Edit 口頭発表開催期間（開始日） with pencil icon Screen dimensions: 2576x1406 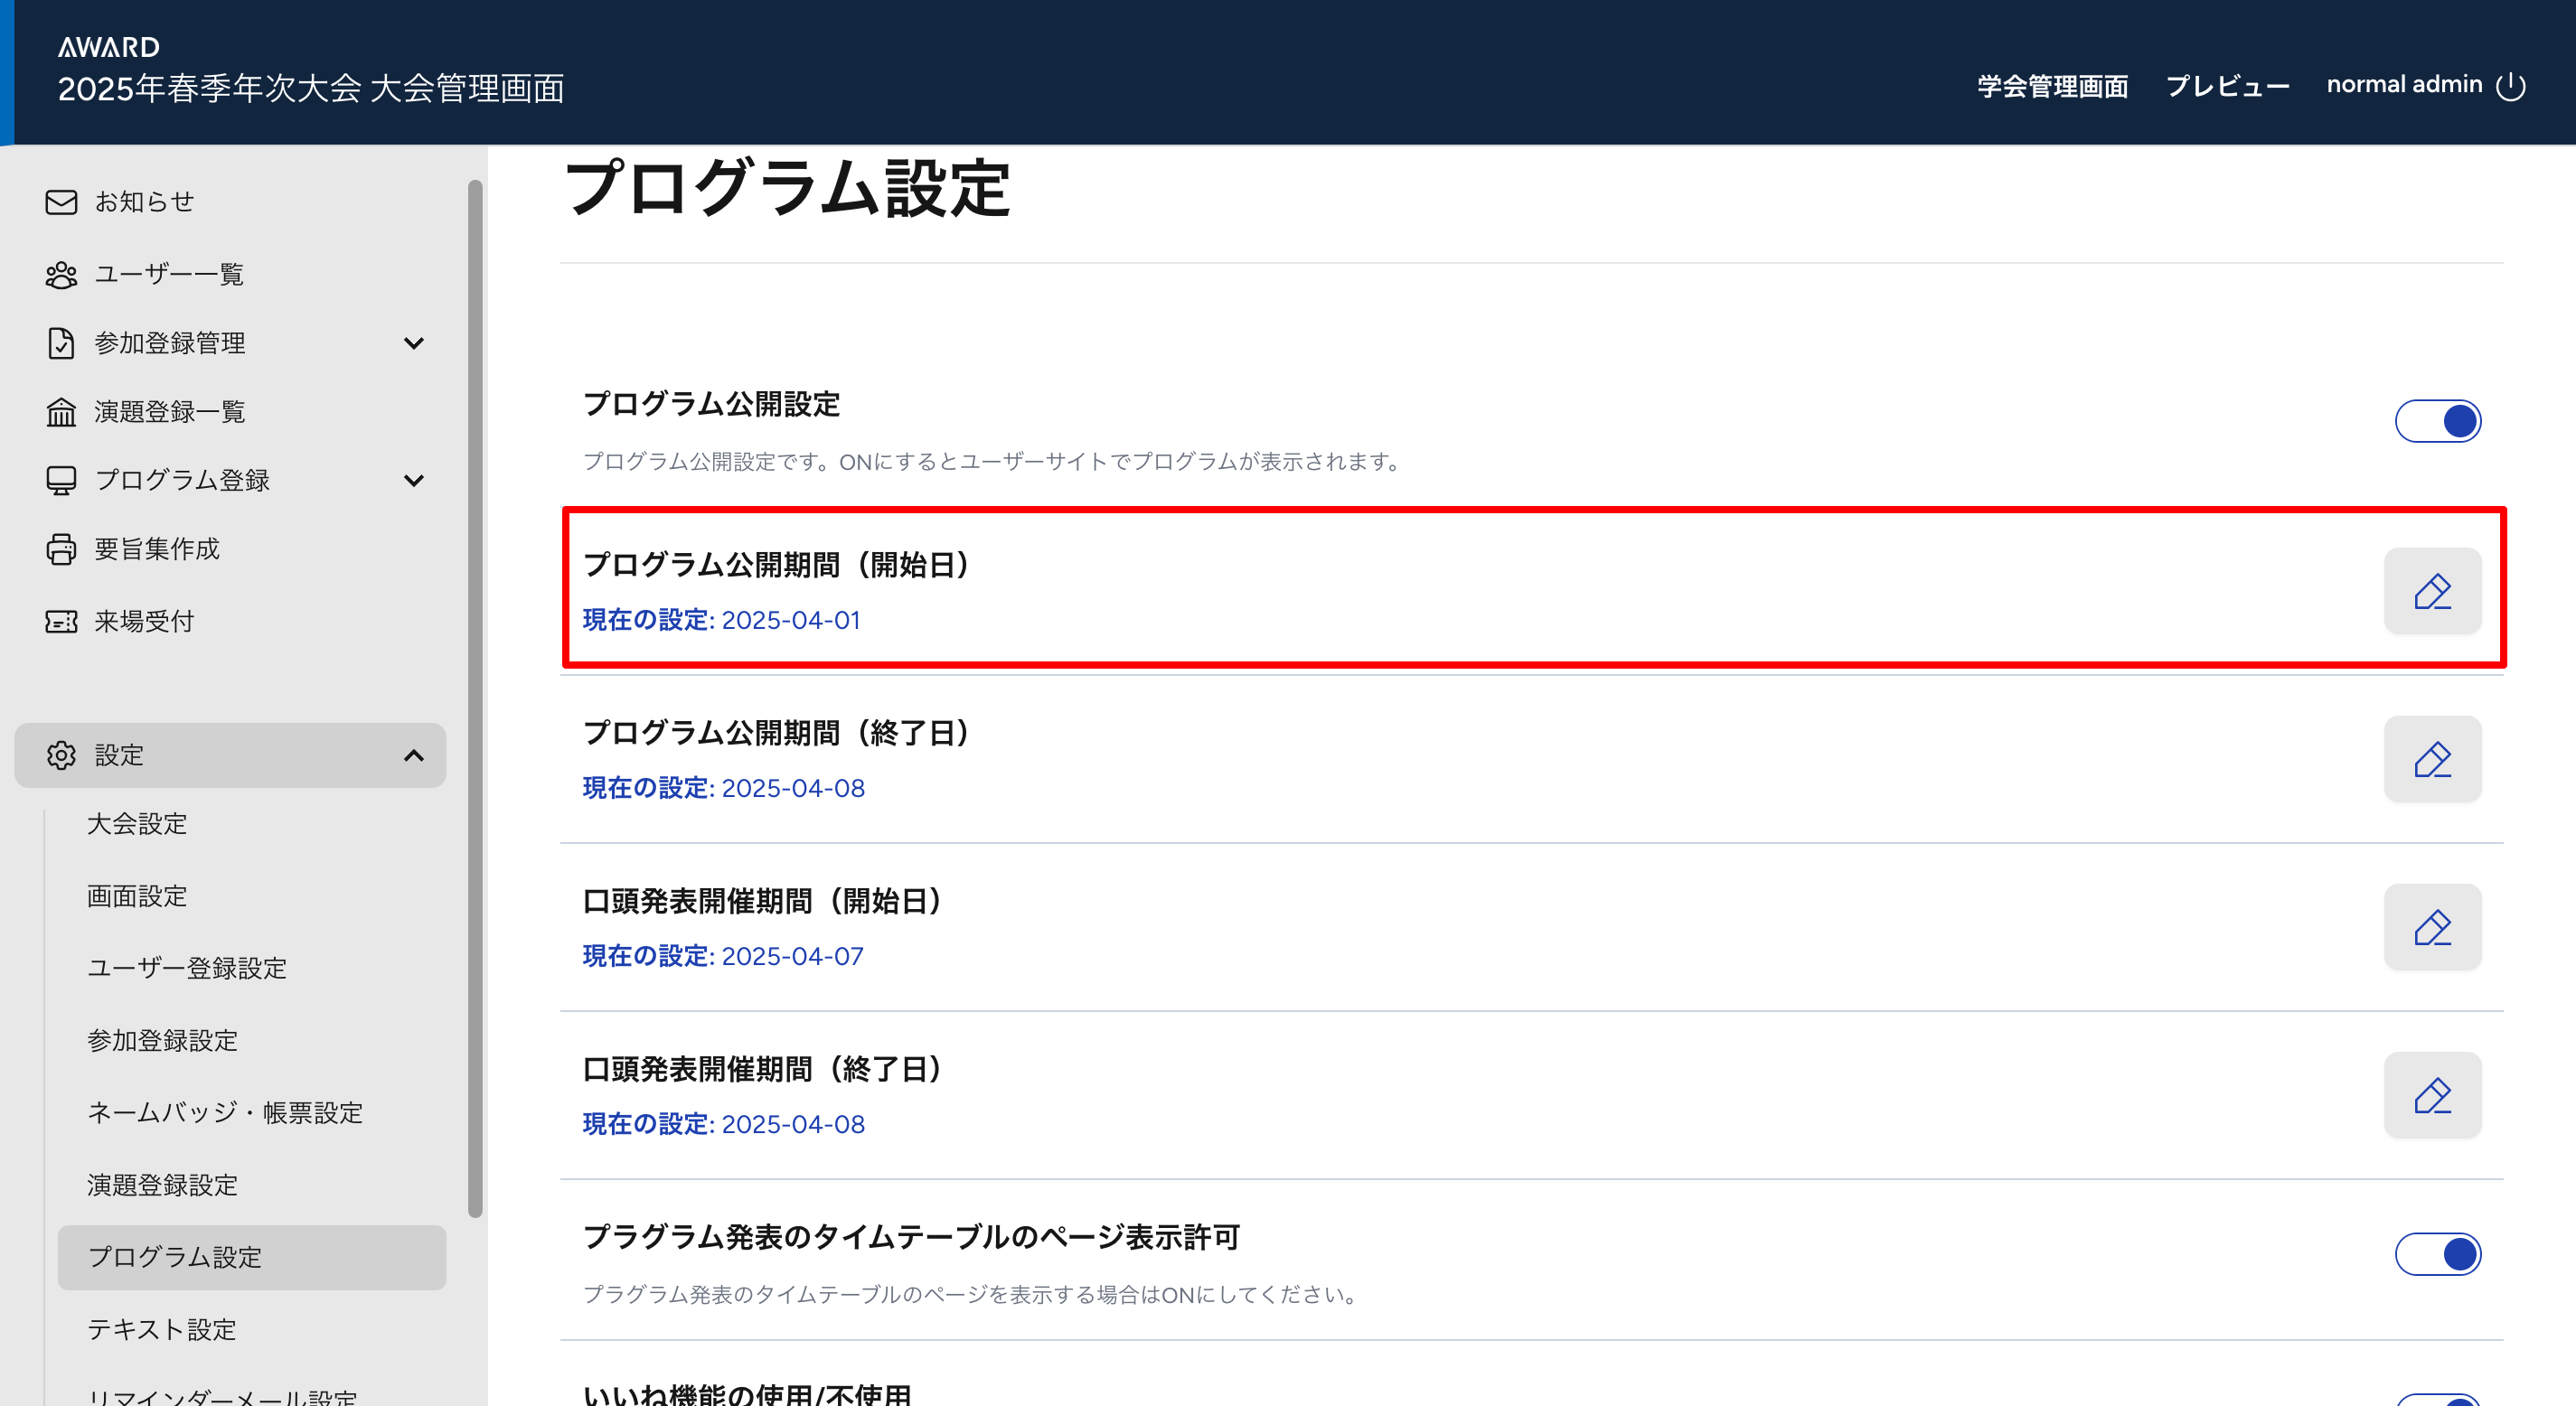coord(2432,927)
